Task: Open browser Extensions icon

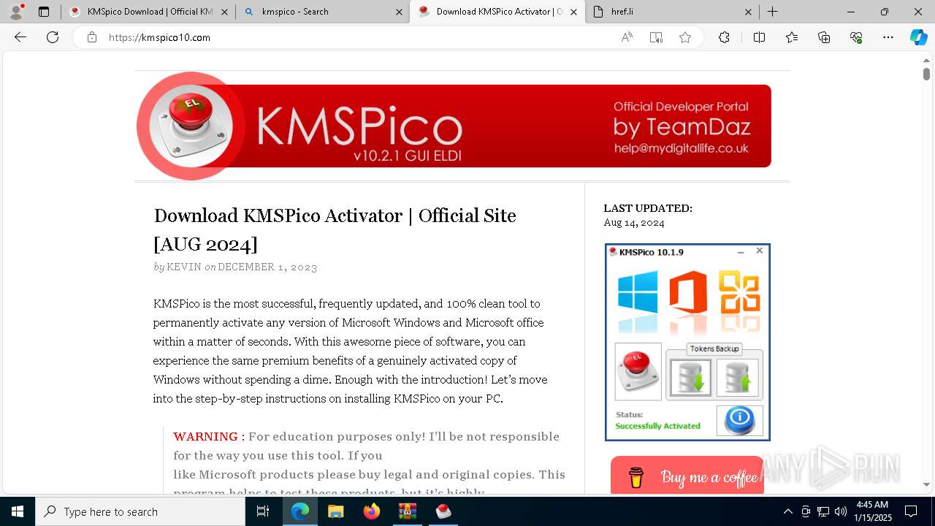Action: tap(724, 37)
